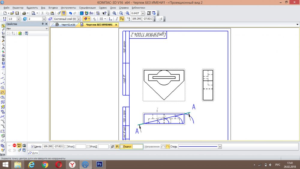This screenshot has height=169, width=300.
Task: Enable the Угол1 checkbox
Action: point(66,146)
